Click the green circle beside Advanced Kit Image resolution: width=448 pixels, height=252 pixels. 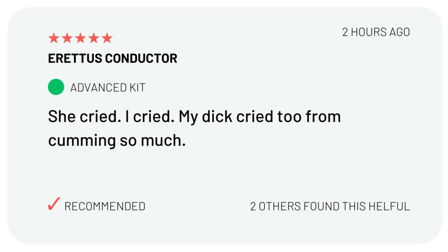tap(56, 87)
